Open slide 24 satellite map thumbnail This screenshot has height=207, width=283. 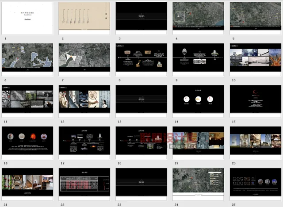tap(198, 182)
